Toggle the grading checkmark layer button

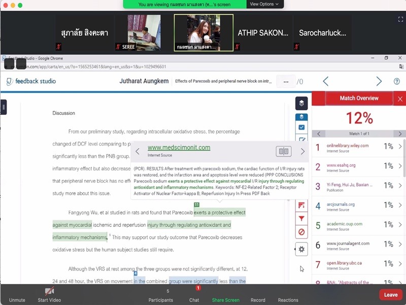point(301,127)
